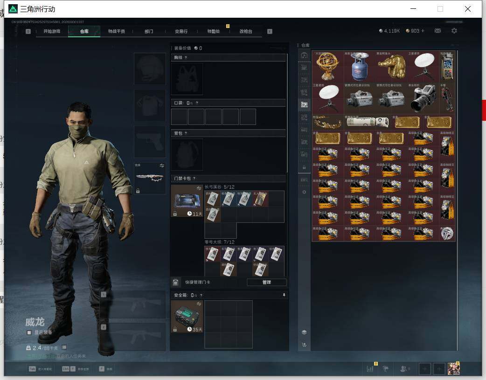Select the key card case thumbnail
Screen dimensions: 486x380
point(187,201)
